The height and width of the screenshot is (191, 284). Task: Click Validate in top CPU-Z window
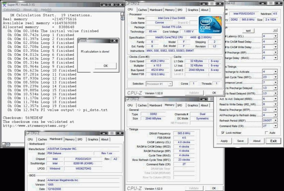click(x=194, y=93)
